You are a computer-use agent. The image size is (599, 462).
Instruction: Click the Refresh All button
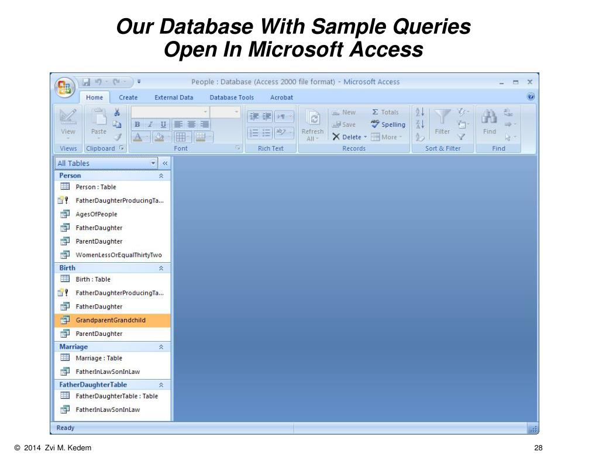click(312, 125)
